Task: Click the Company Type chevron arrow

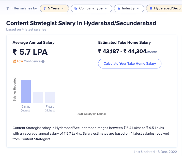Action: (106, 8)
